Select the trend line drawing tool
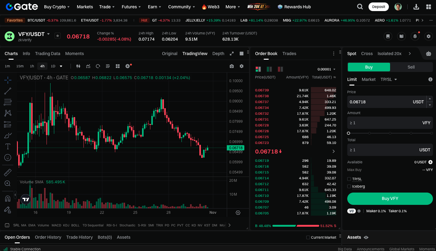Image resolution: width=436 pixels, height=251 pixels. (8, 91)
